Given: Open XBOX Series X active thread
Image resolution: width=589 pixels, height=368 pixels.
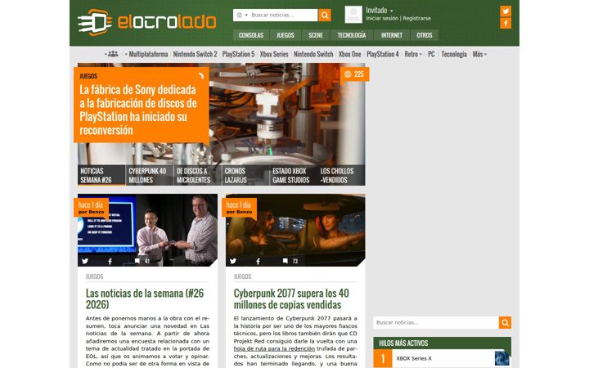Looking at the screenshot, I should click(414, 358).
